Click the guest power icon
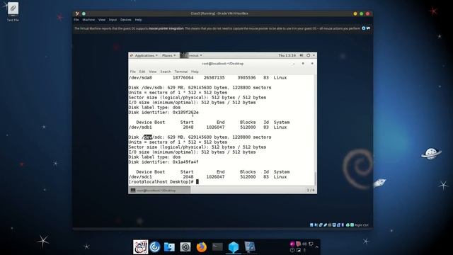Screen dimensions: 453x255 [x=309, y=55]
